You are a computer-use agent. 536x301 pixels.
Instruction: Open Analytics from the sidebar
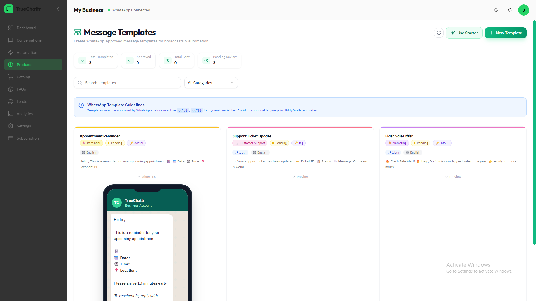coord(25,114)
